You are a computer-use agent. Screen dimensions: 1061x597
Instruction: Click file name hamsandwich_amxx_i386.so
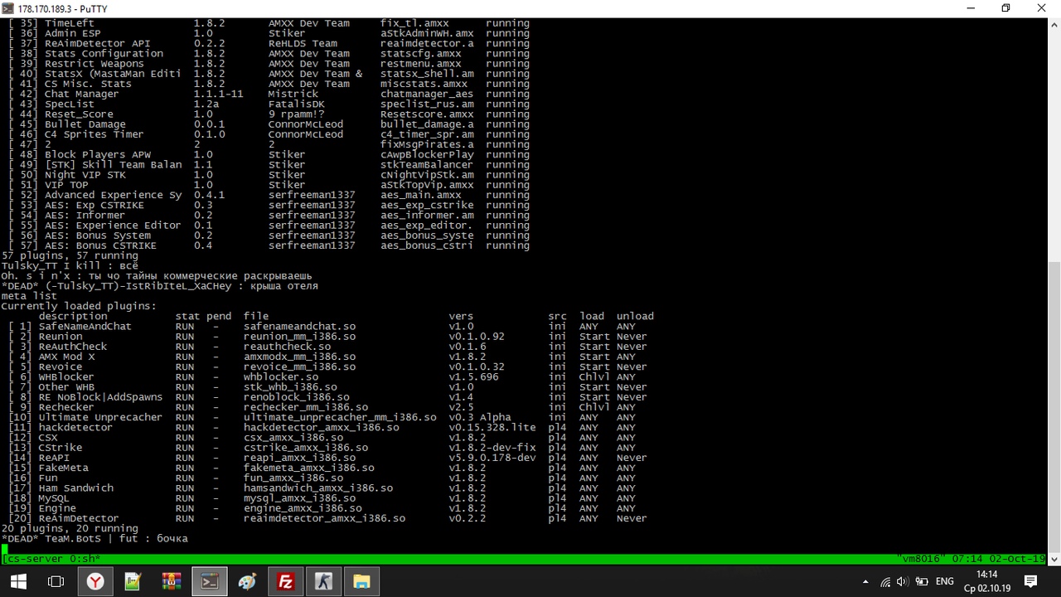point(318,488)
